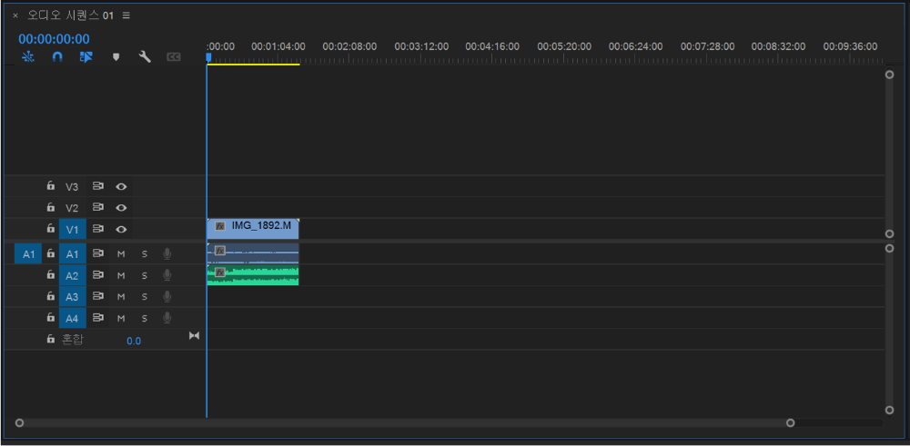Viewport: 910px width, 446px height.
Task: Toggle A3 track targeting label
Action: click(x=72, y=296)
